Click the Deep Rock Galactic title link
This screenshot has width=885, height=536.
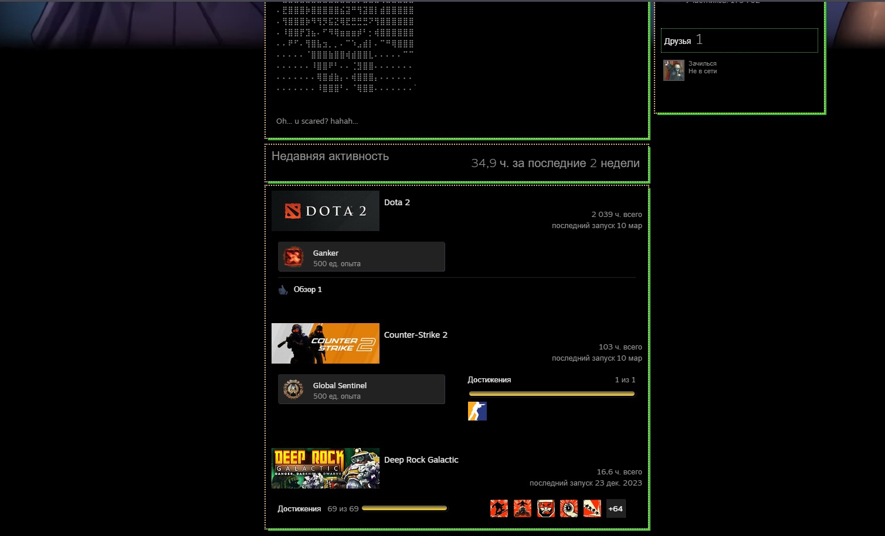tap(421, 460)
